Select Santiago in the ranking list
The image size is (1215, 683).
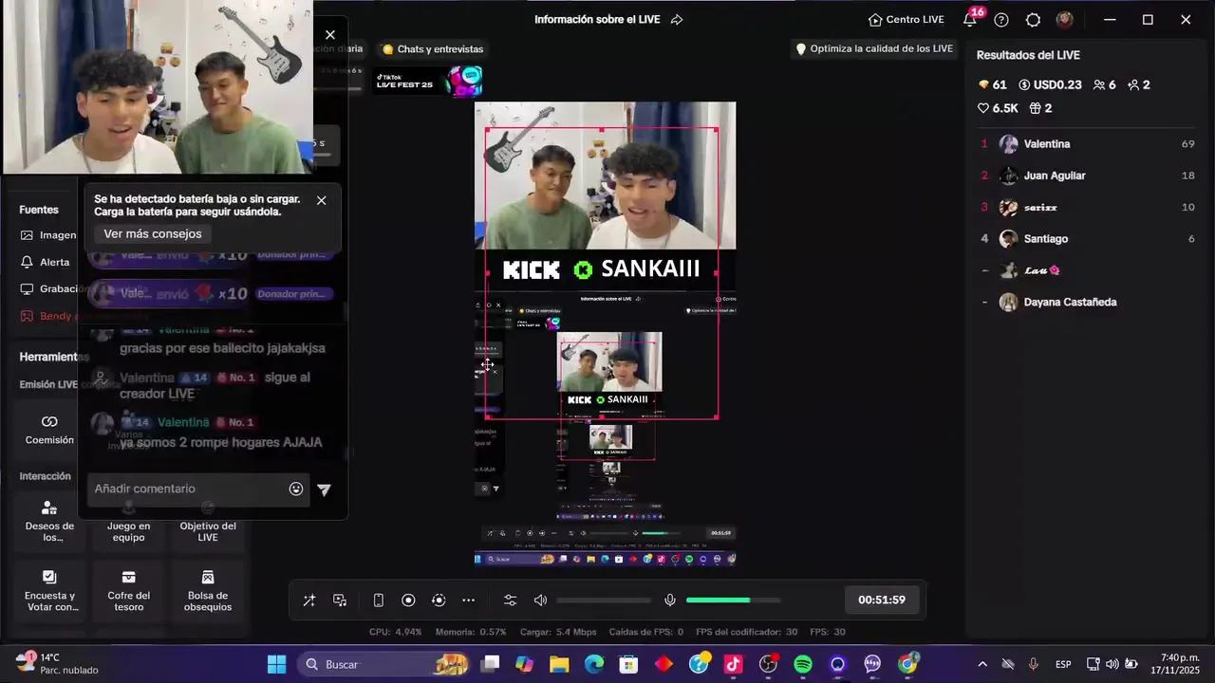[1087, 239]
